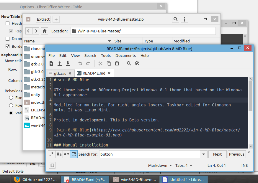
Task: Click the INS insert mode indicator
Action: tap(244, 165)
